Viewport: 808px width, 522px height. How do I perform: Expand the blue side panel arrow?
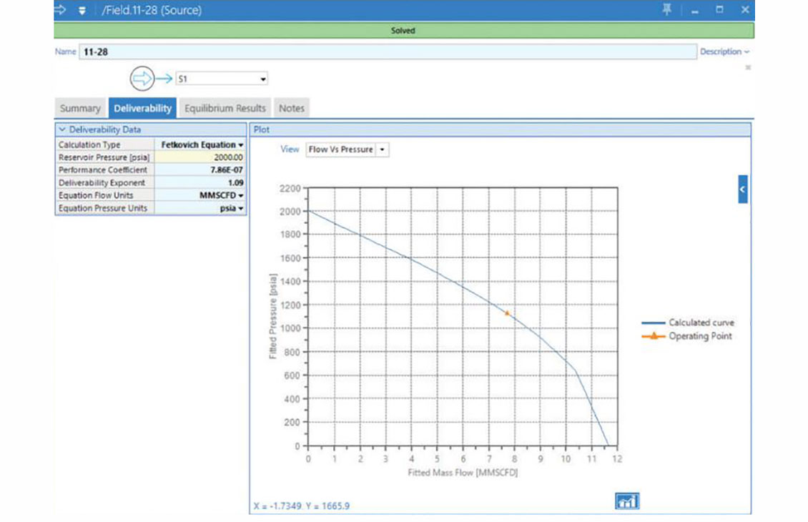pos(742,189)
